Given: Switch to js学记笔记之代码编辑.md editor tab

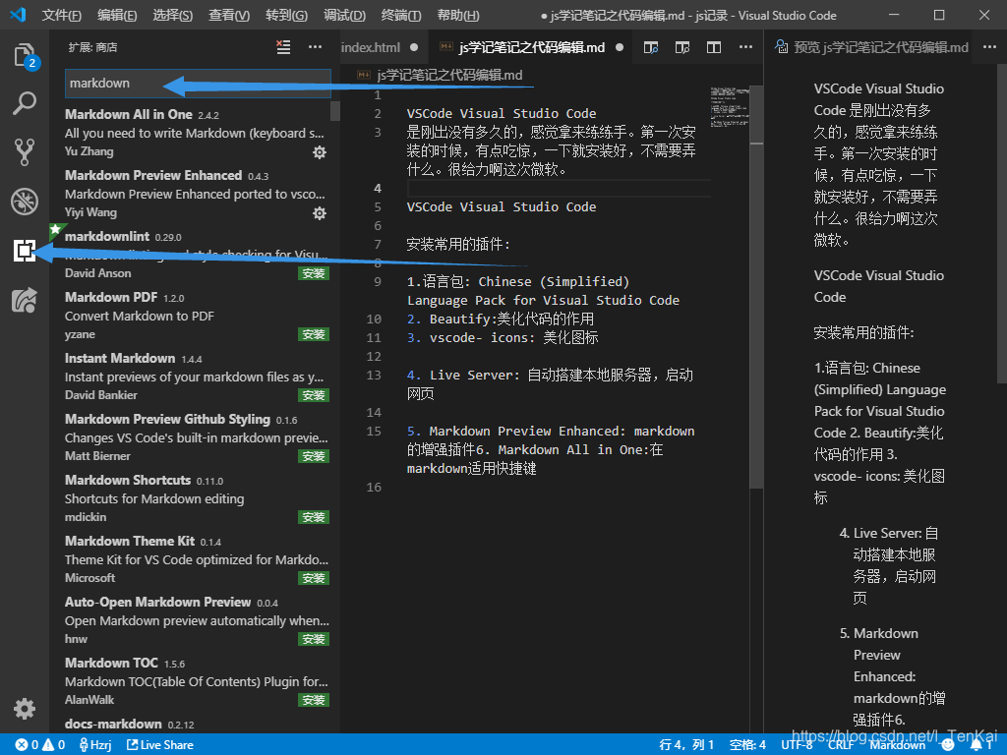Looking at the screenshot, I should 531,47.
